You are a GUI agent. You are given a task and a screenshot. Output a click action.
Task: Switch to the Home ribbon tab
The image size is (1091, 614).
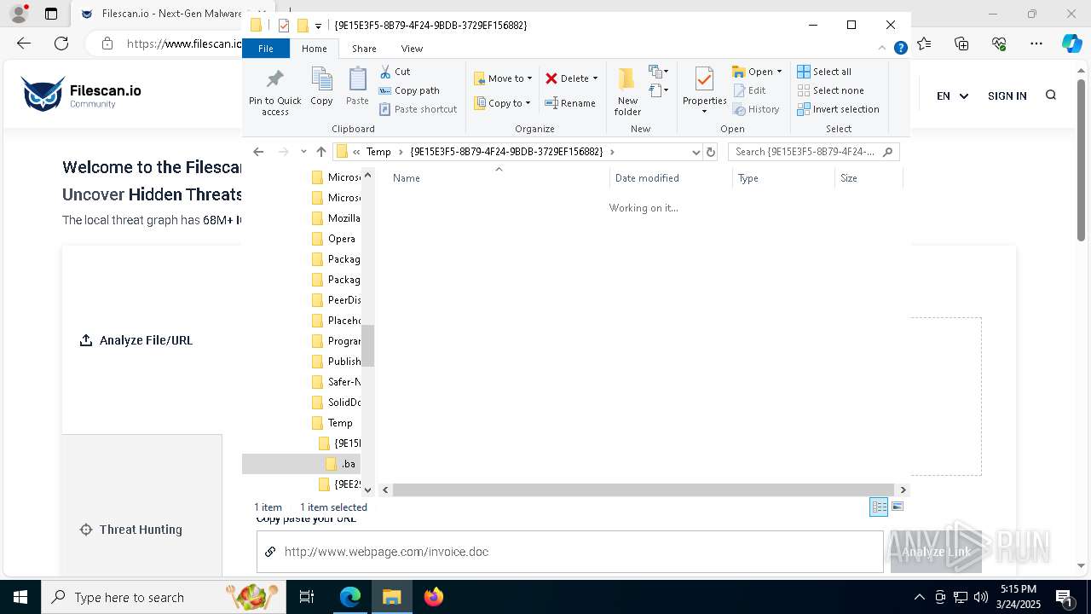(314, 49)
